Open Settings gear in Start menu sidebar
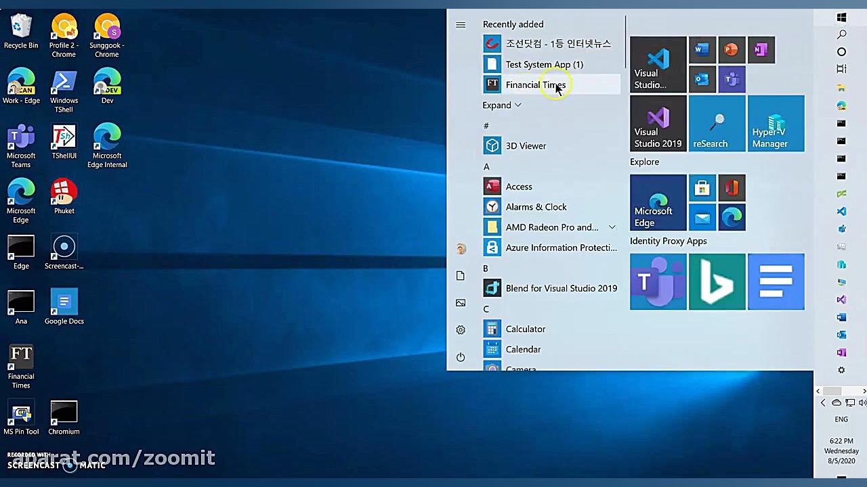Screen dimensions: 867x487 (461, 330)
